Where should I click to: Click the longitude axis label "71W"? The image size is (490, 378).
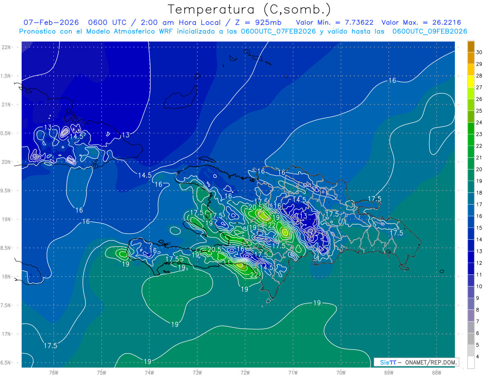click(x=293, y=372)
